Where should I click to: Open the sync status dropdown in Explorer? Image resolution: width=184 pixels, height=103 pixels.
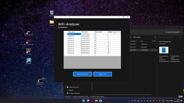(x=173, y=32)
